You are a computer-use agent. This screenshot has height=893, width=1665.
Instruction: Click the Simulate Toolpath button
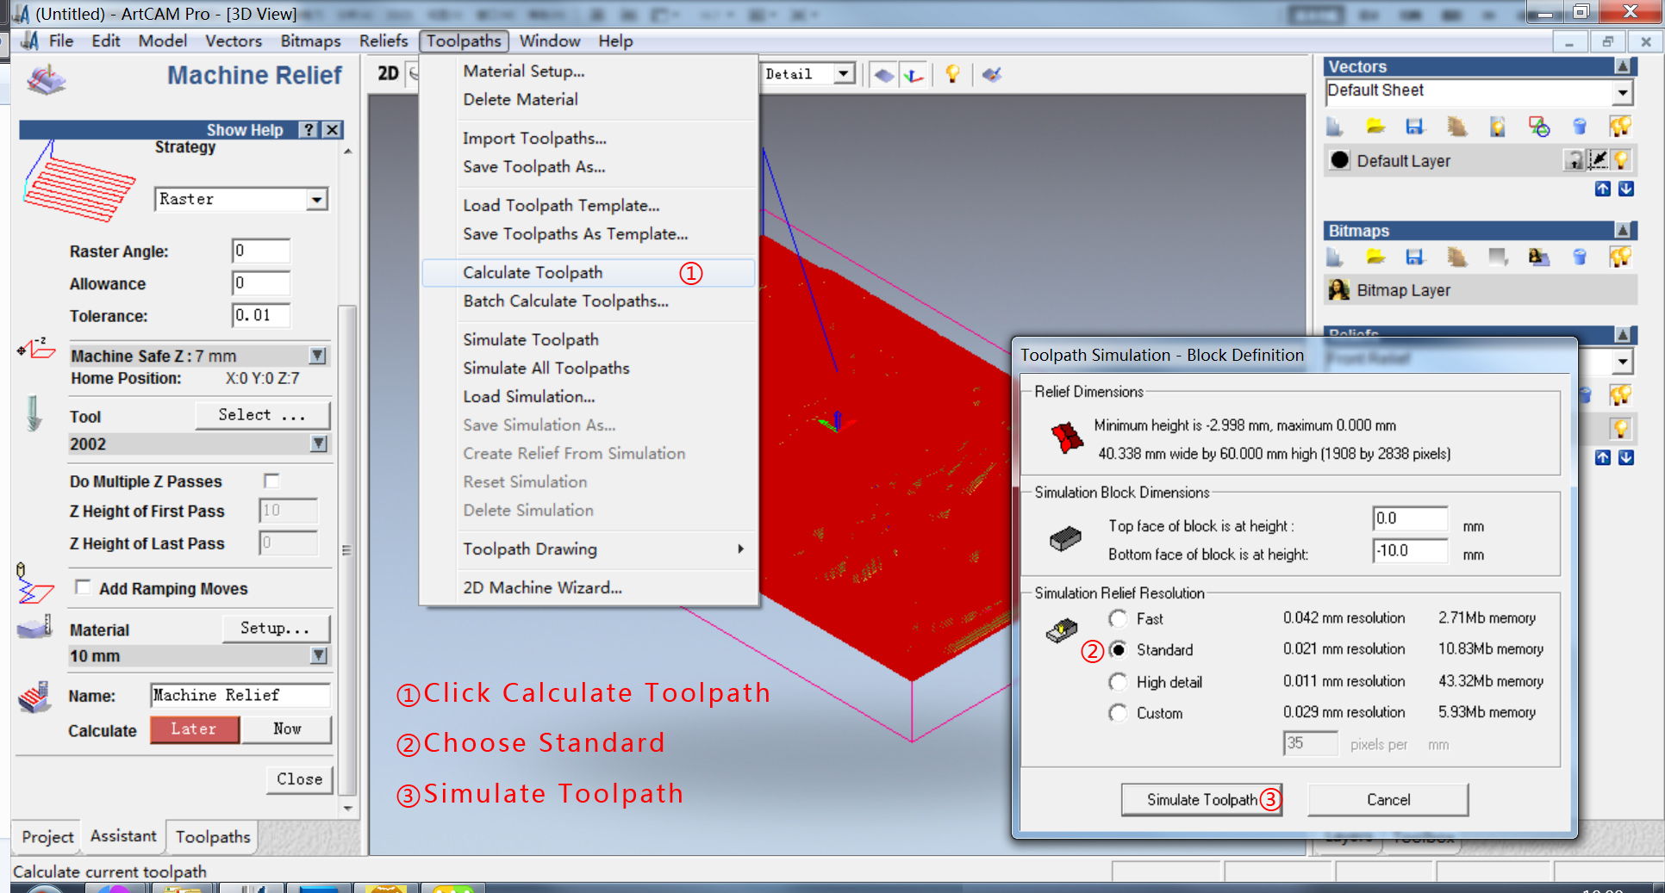click(1202, 799)
